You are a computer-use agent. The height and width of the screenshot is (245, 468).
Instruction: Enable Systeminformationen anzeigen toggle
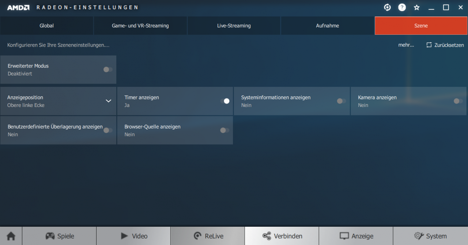tap(341, 101)
